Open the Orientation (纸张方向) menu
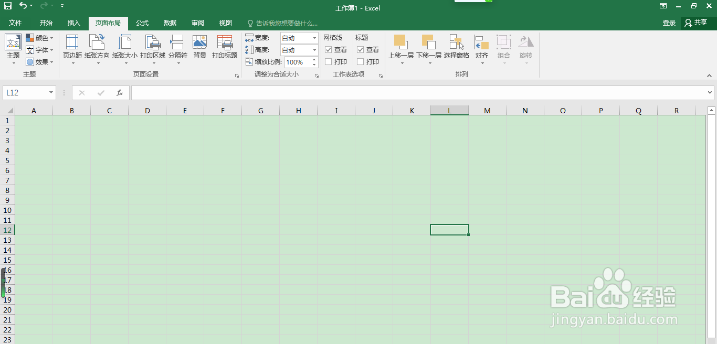Viewport: 717px width, 344px height. coord(97,49)
